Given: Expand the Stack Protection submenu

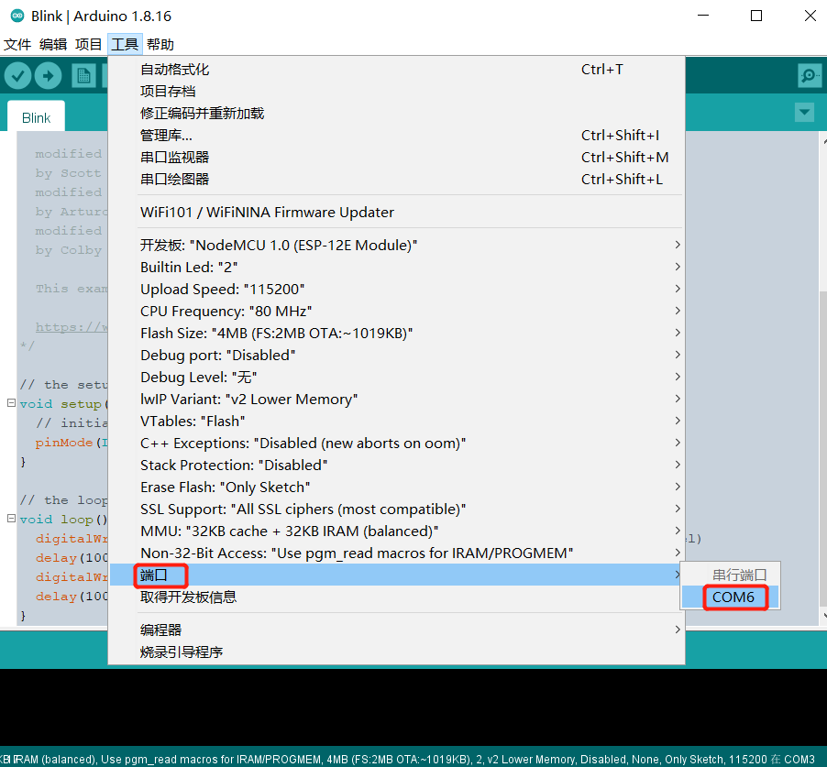Looking at the screenshot, I should pos(397,465).
